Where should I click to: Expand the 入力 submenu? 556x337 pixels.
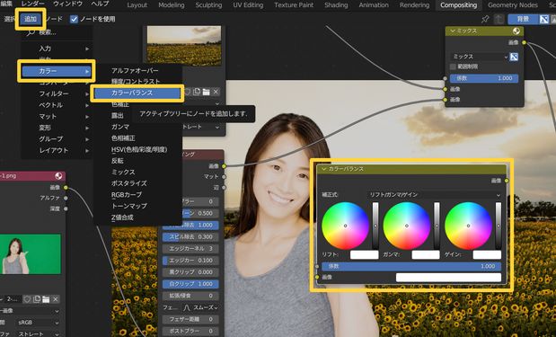click(x=57, y=49)
